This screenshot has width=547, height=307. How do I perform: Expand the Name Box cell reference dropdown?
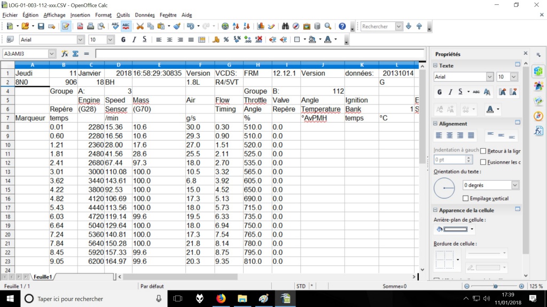[x=52, y=54]
